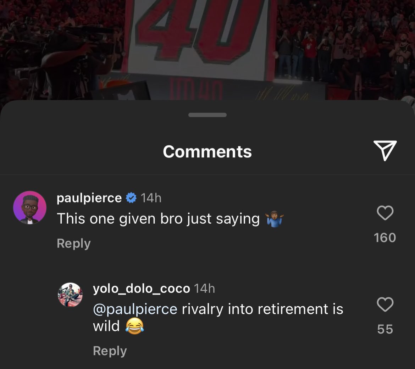The height and width of the screenshot is (369, 415).
Task: Like paulpierce's comment with the heart
Action: tap(385, 213)
